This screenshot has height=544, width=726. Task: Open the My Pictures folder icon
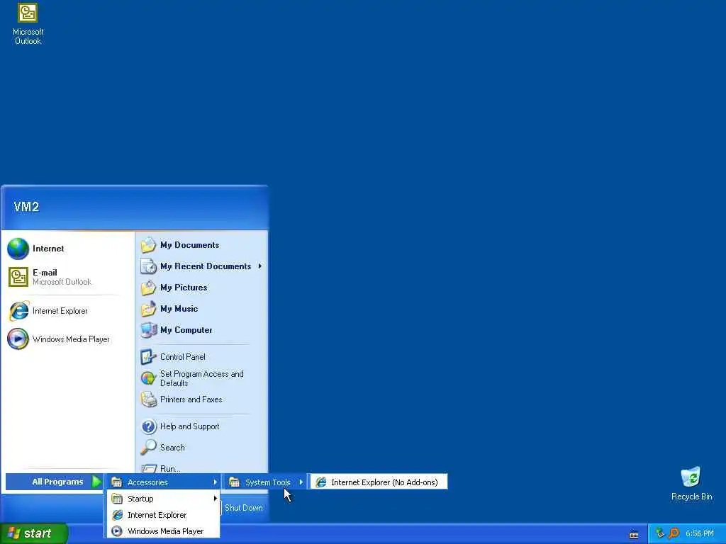[x=148, y=288]
